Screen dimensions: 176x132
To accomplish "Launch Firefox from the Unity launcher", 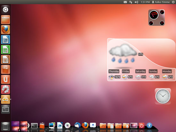I will click(x=5, y=30).
